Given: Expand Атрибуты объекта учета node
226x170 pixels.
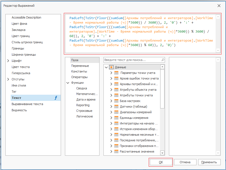Looking at the screenshot, I should [x=111, y=90].
